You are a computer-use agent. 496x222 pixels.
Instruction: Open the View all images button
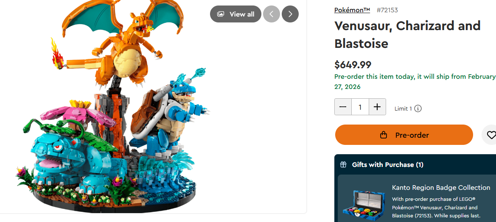point(235,14)
